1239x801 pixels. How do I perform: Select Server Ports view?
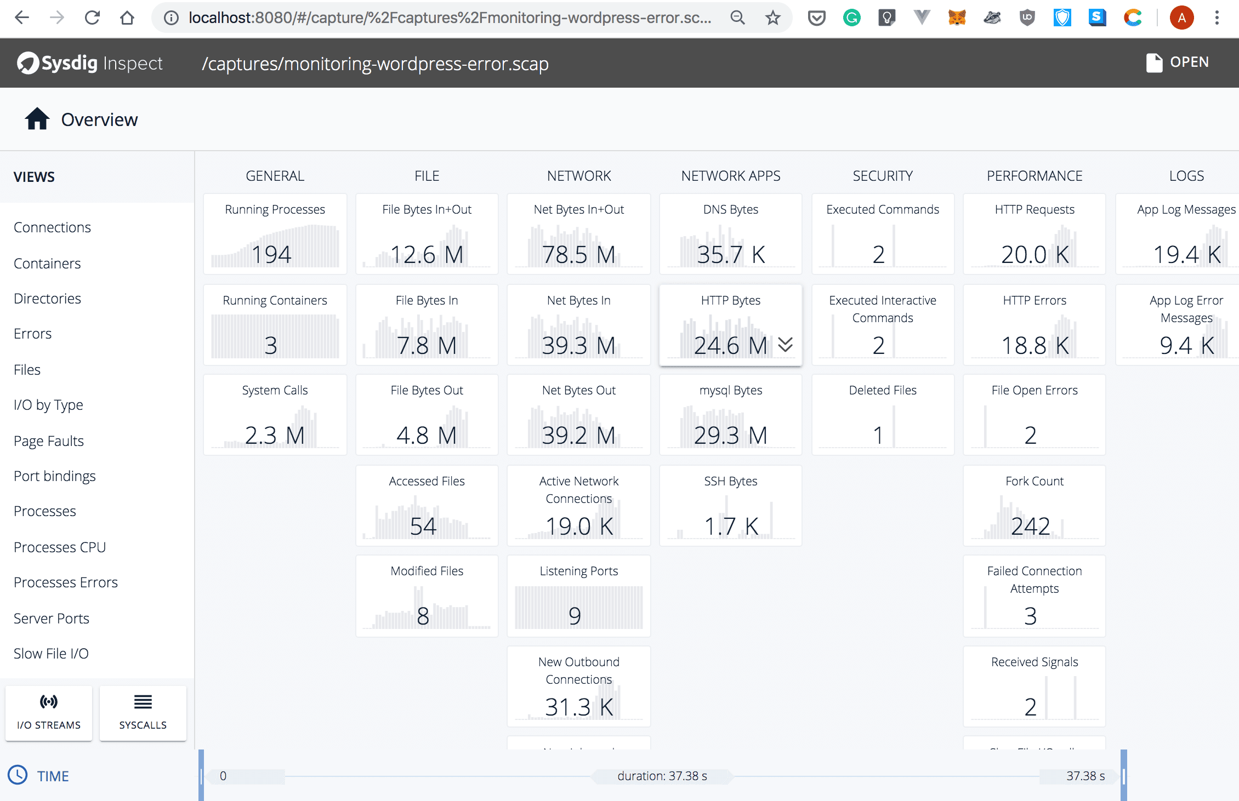[52, 619]
